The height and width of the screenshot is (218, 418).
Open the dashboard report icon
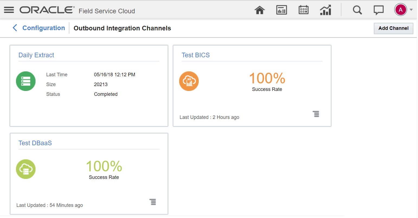click(x=281, y=10)
